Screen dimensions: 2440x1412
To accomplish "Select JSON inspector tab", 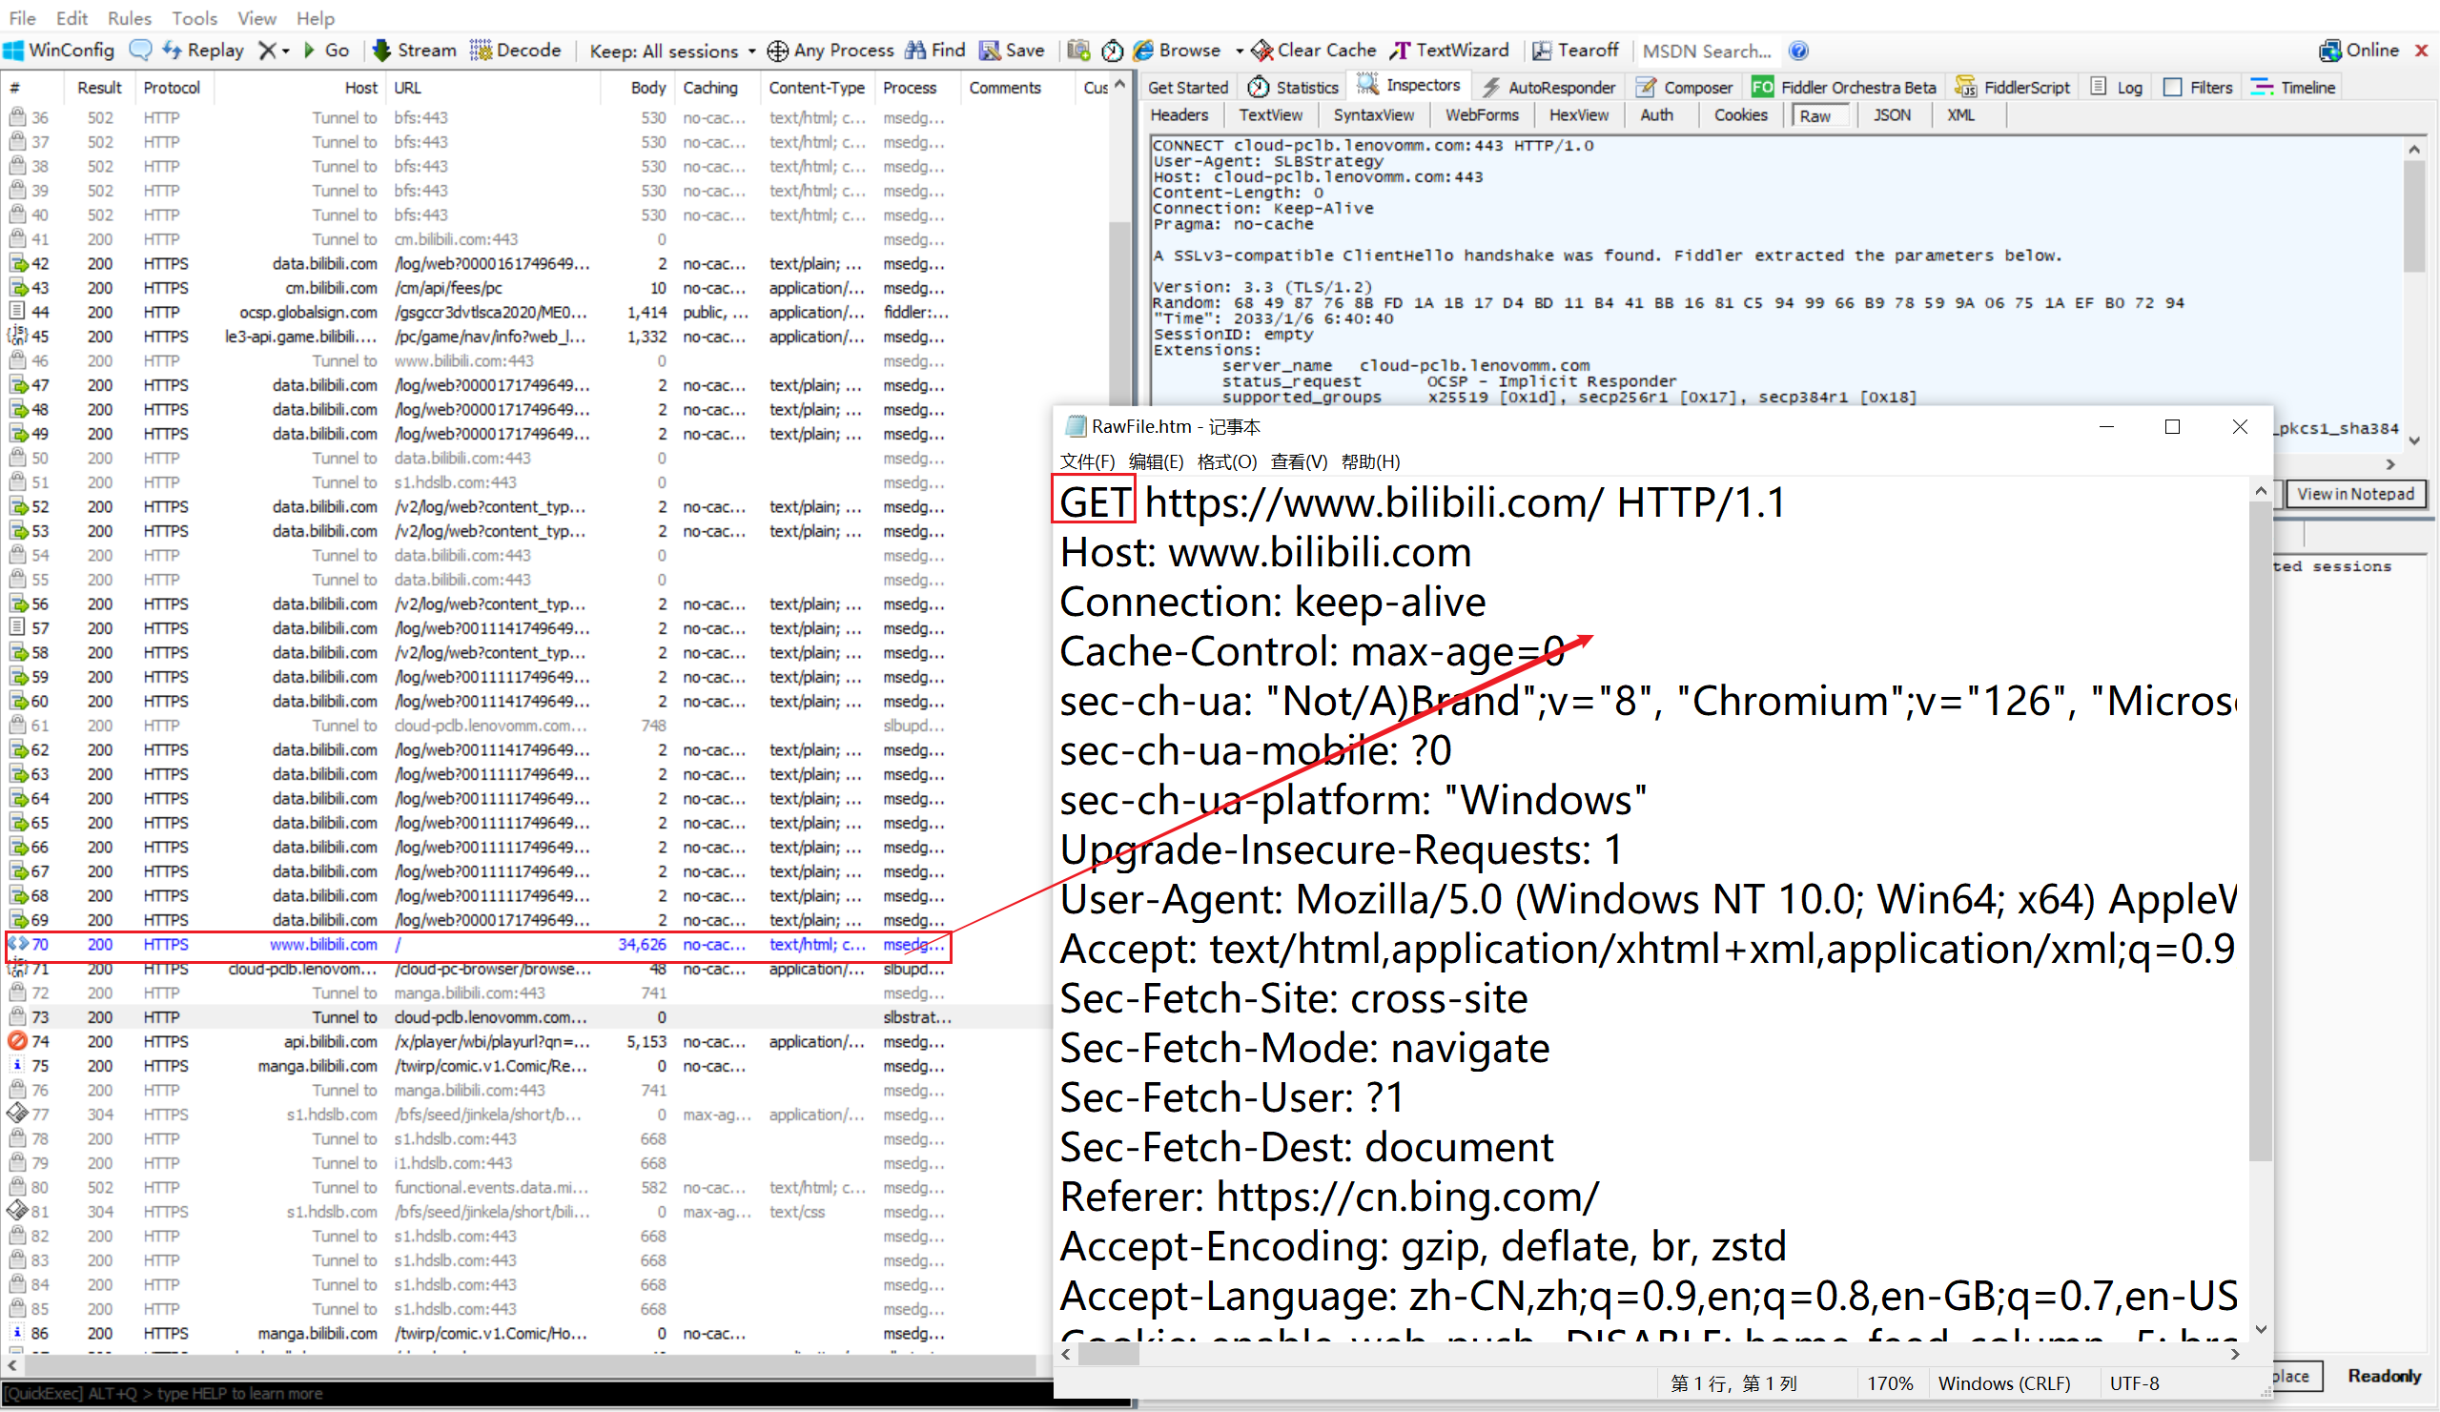I will [x=1891, y=115].
